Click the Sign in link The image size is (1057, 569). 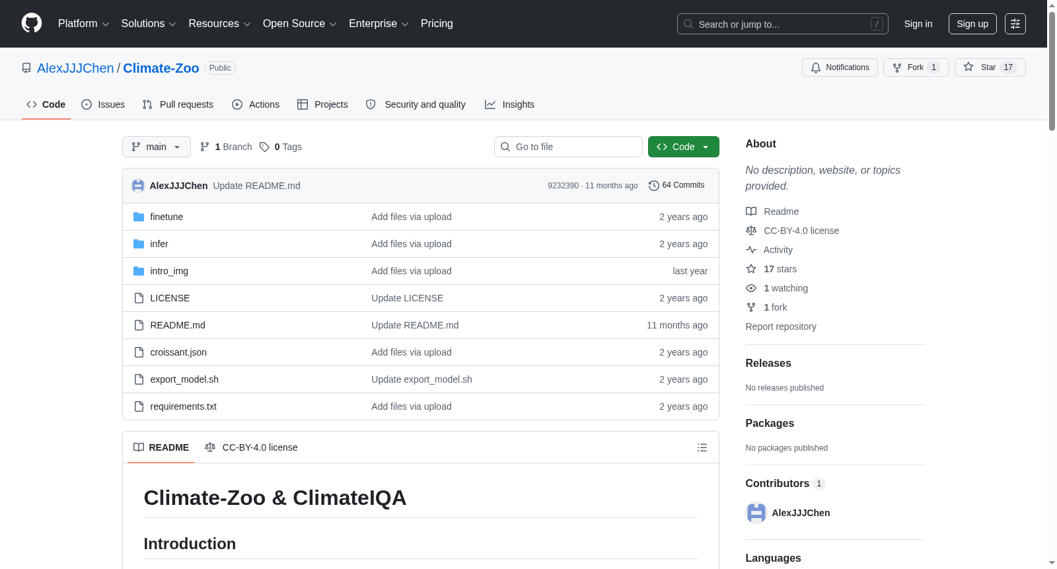(x=918, y=24)
